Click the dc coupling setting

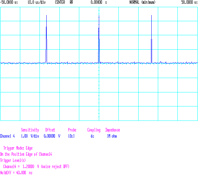tap(92, 136)
